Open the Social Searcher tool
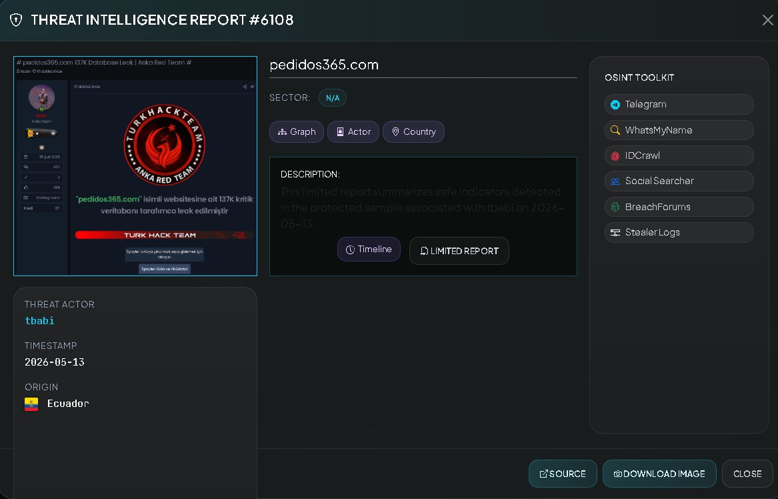Image resolution: width=778 pixels, height=499 pixels. click(679, 181)
